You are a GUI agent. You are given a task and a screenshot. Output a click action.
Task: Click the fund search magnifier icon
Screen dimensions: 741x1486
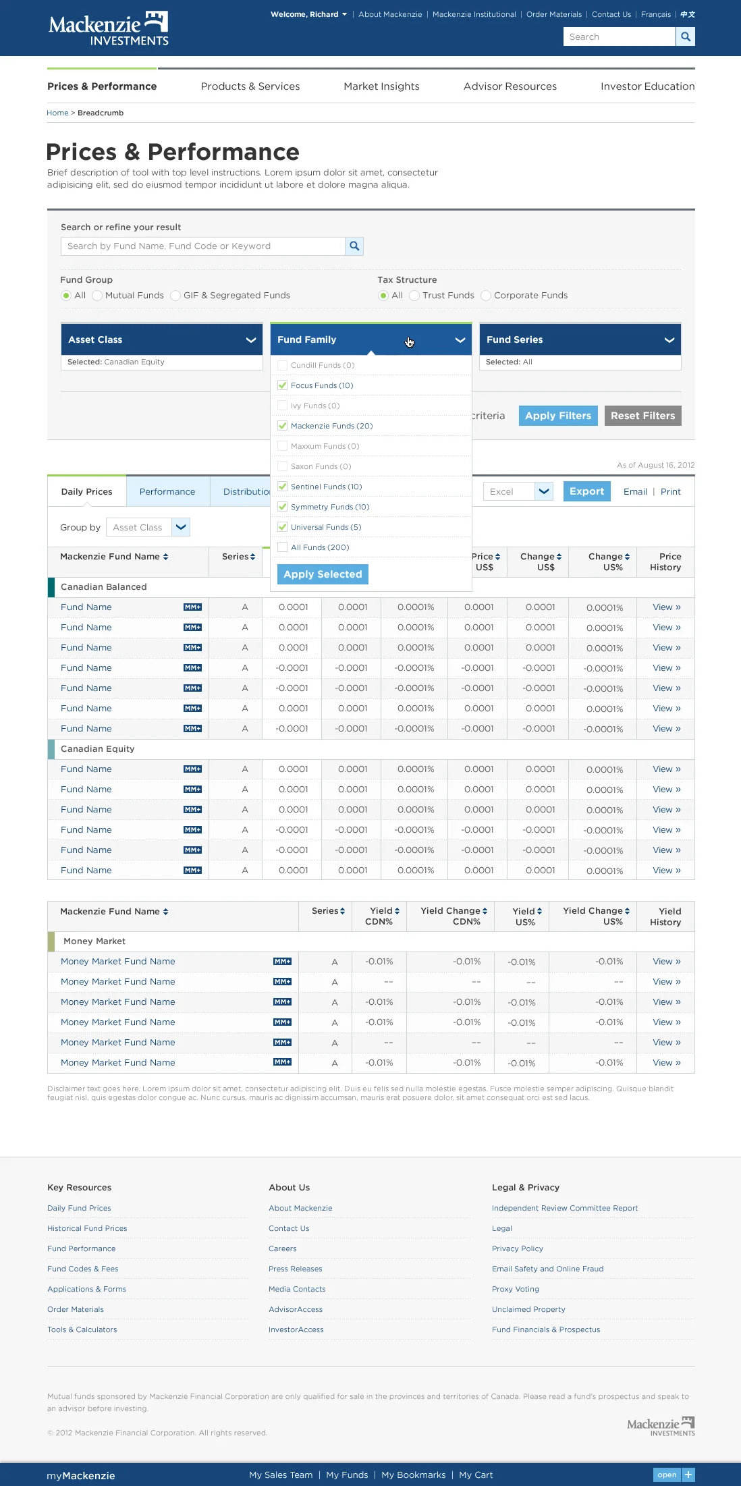click(x=354, y=246)
